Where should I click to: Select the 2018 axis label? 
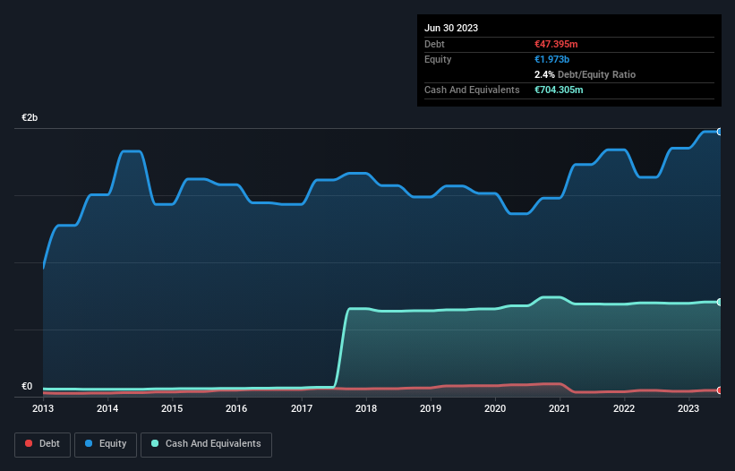[366, 408]
